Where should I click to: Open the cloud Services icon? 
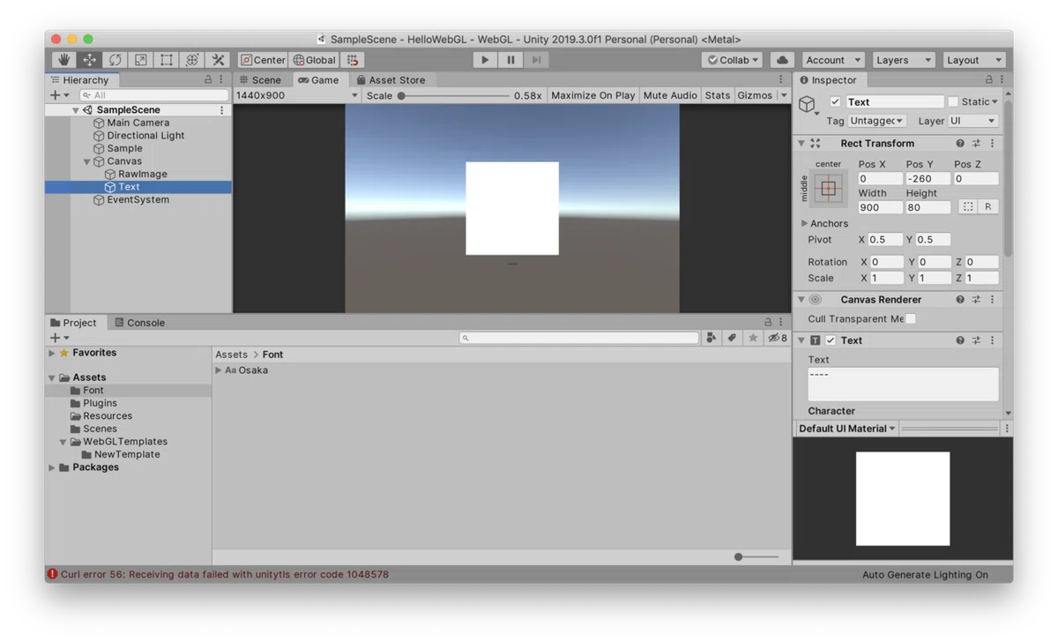click(x=782, y=60)
